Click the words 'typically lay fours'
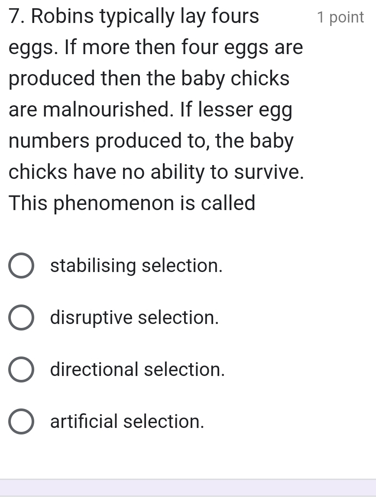Screen dimensions: 376x499 179,17
